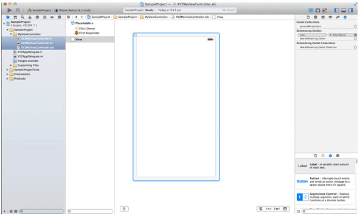
Task: Open the Resizing Behavior menu
Action: (x=285, y=209)
